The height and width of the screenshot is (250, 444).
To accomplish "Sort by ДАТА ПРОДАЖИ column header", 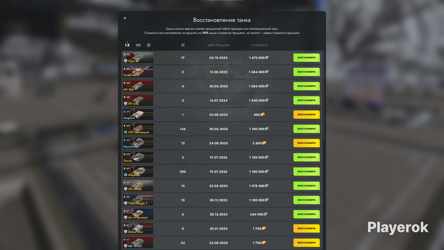I will [x=219, y=45].
